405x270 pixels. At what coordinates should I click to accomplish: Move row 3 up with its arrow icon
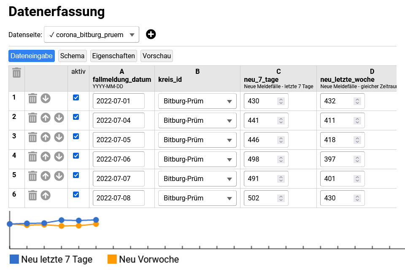point(46,137)
